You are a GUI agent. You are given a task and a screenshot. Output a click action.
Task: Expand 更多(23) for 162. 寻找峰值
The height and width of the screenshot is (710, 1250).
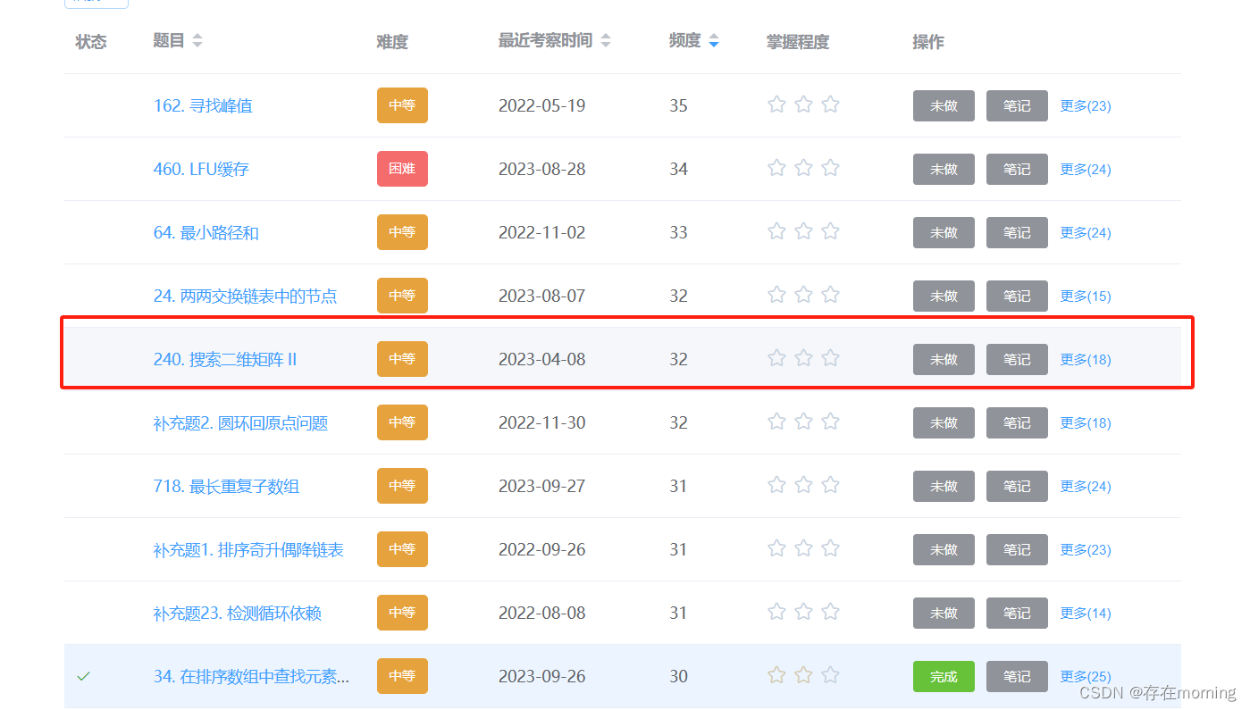(1086, 105)
